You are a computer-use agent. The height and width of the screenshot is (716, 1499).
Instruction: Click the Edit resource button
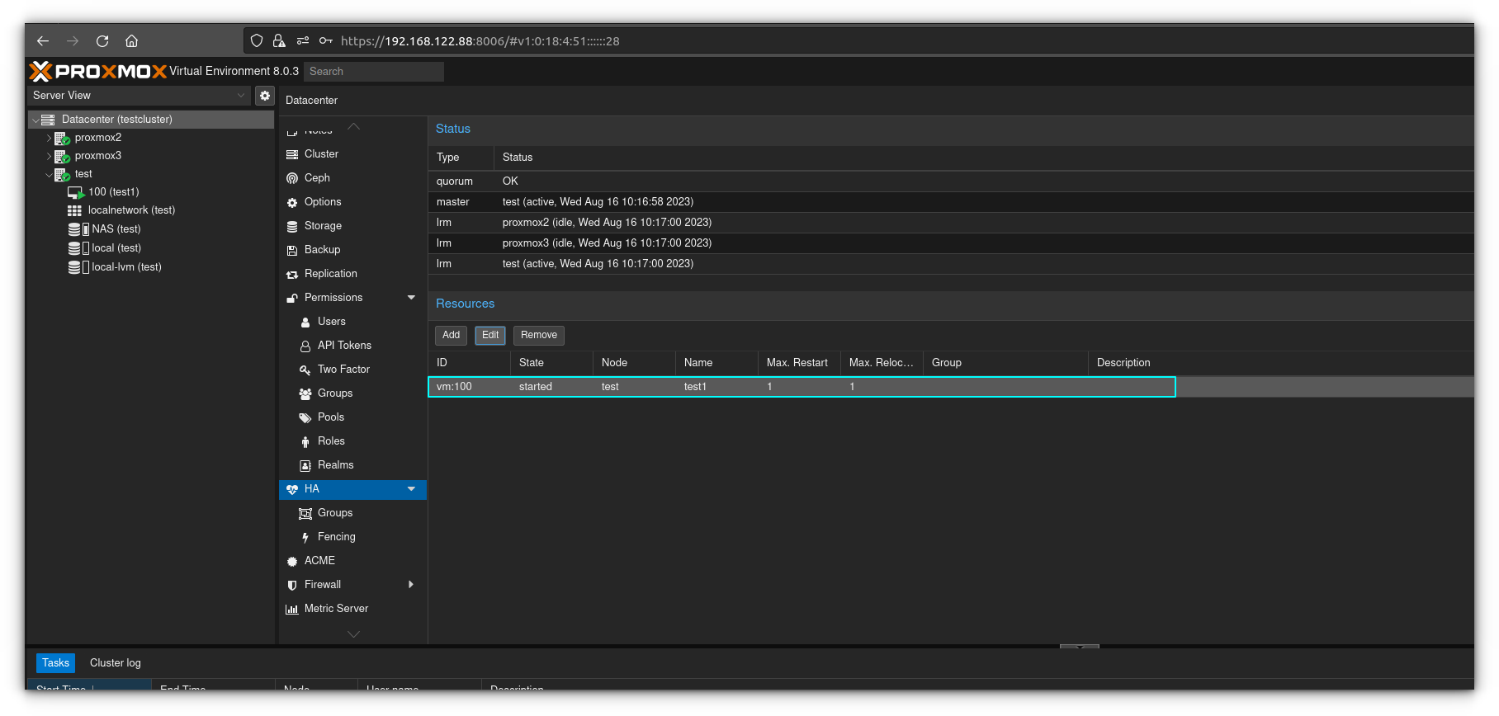point(490,335)
